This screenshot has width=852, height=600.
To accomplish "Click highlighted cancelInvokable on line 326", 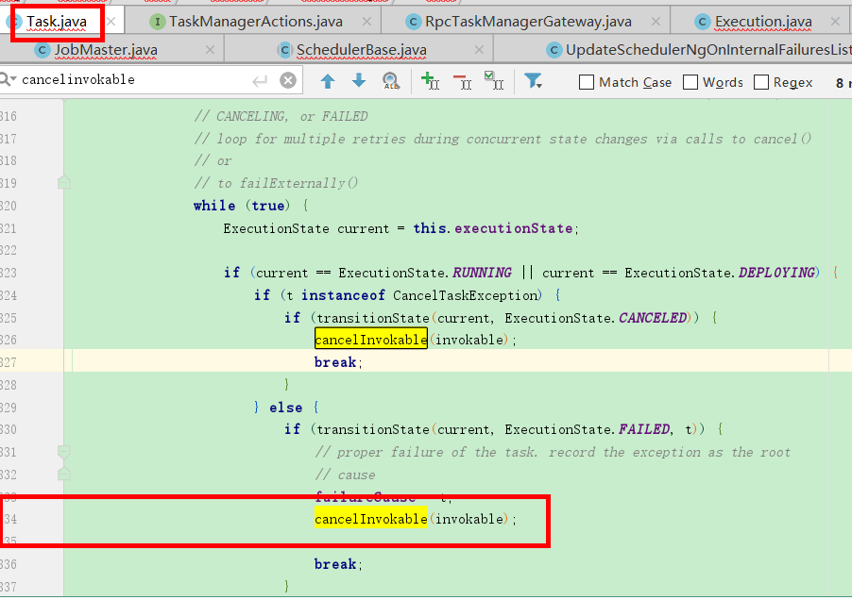I will tap(371, 340).
